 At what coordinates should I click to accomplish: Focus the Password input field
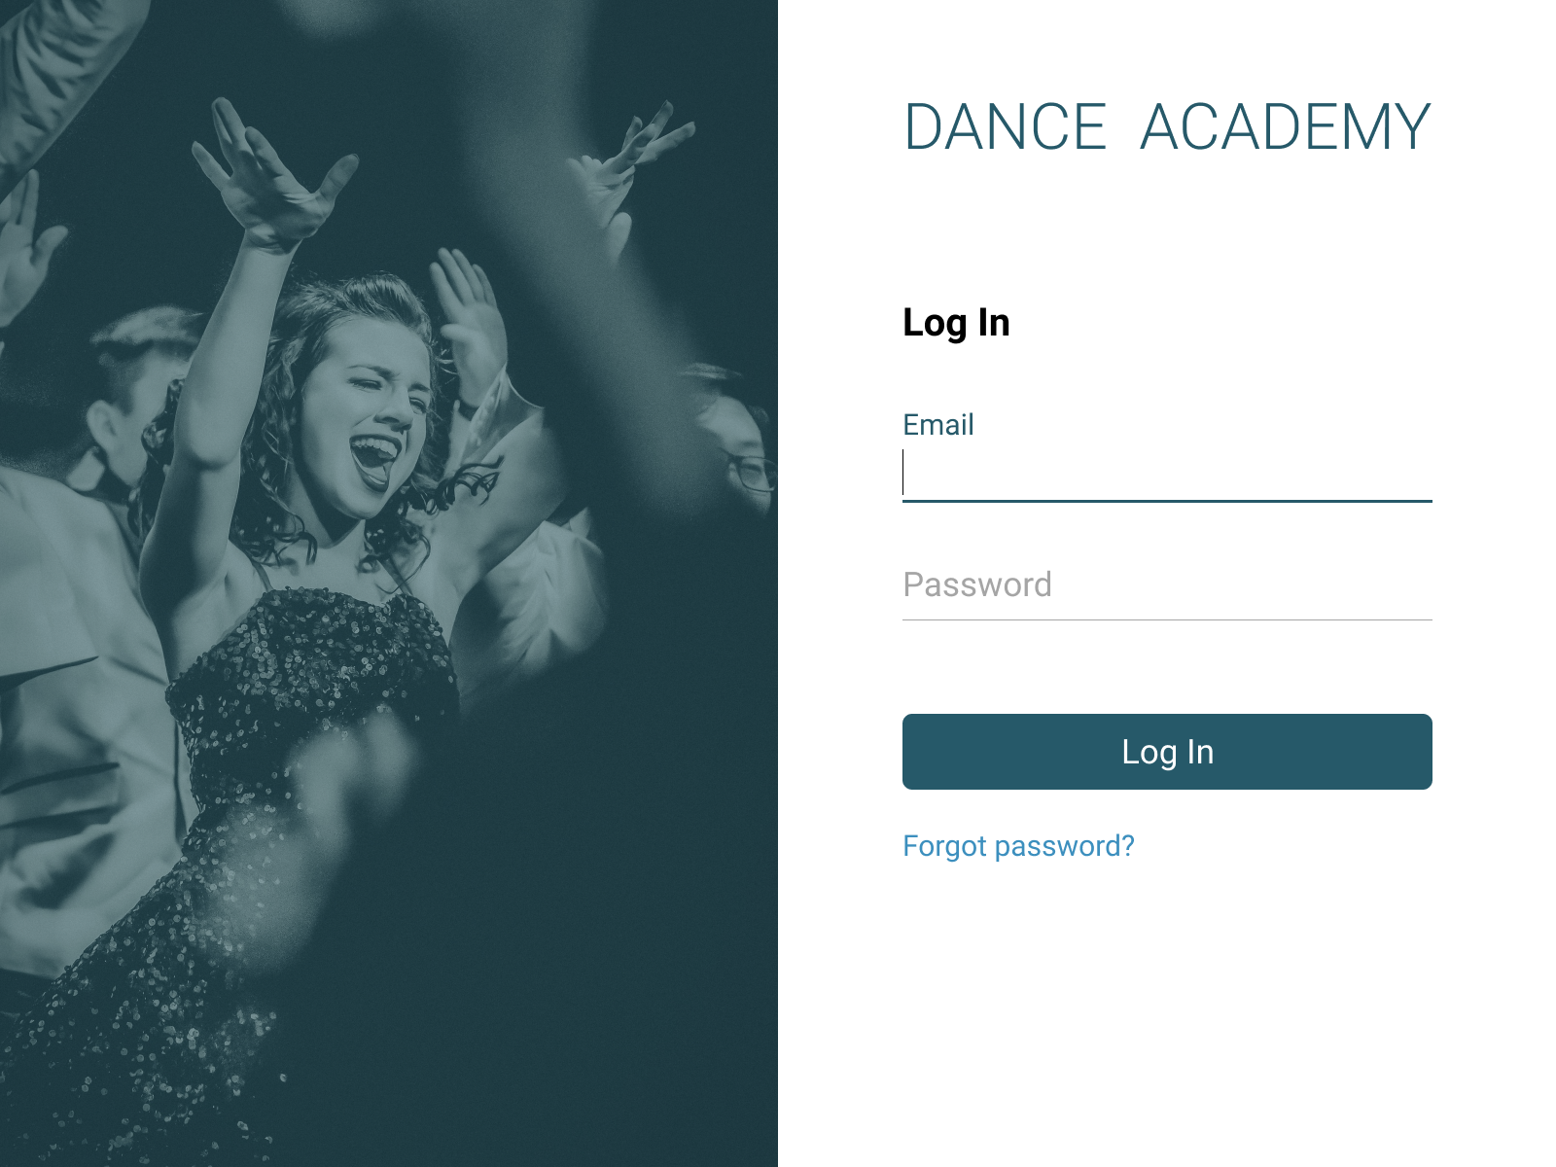pos(1167,585)
